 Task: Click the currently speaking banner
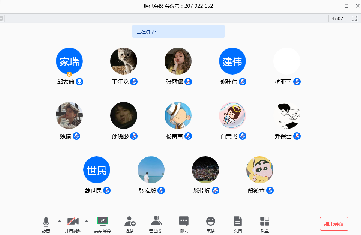pyautogui.click(x=178, y=31)
